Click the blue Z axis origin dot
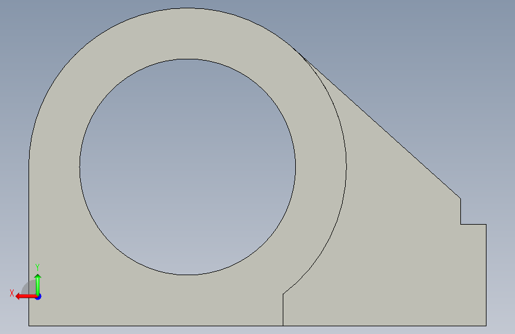The width and height of the screenshot is (515, 334). coord(39,297)
